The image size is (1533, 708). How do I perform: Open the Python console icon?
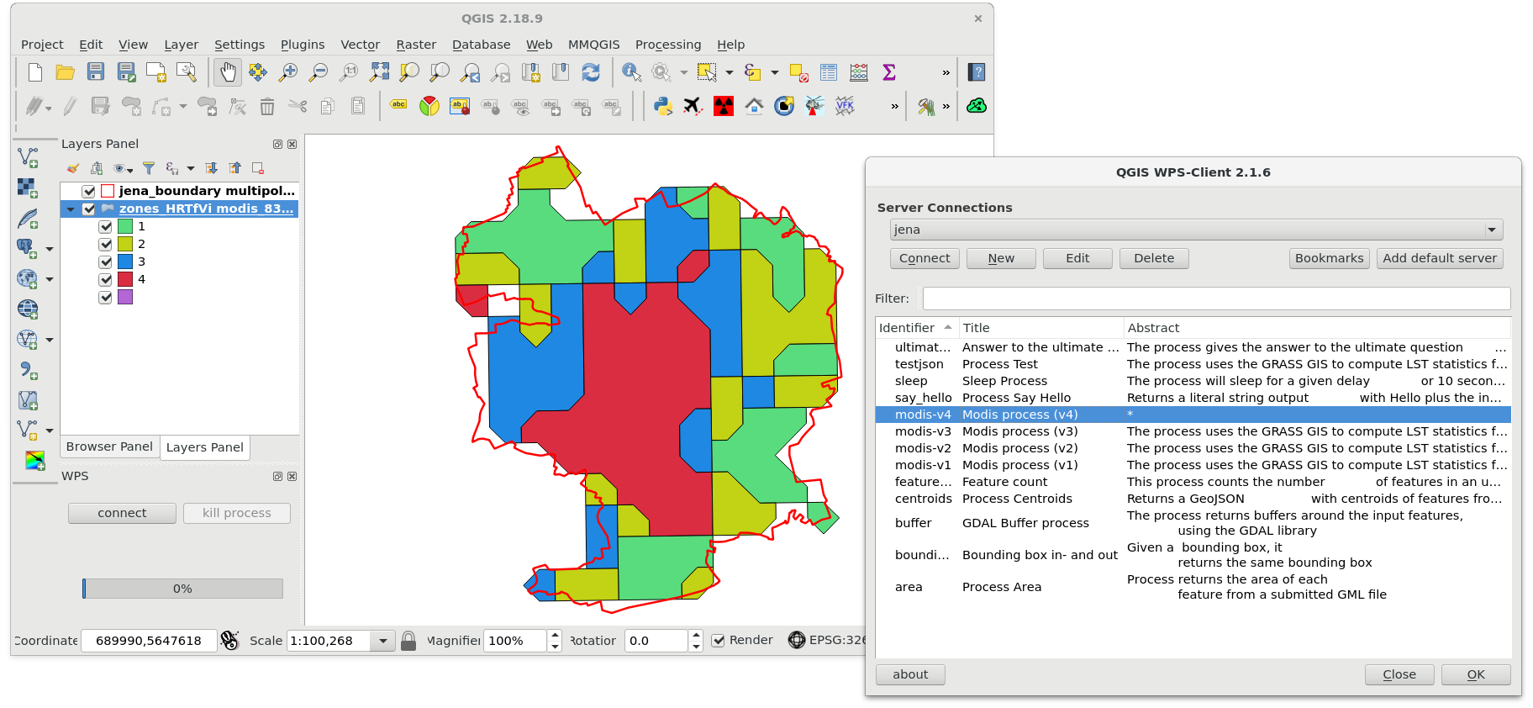663,106
